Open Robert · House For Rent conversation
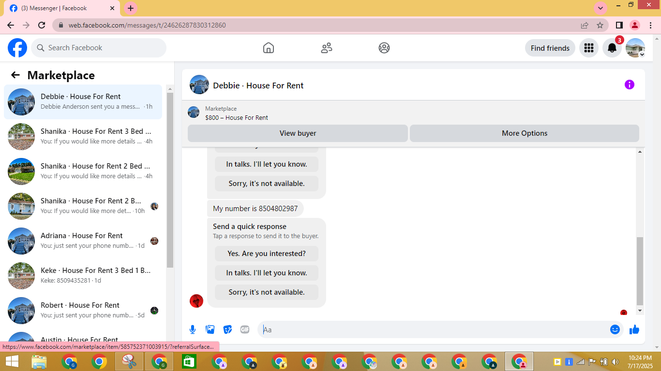 click(83, 311)
